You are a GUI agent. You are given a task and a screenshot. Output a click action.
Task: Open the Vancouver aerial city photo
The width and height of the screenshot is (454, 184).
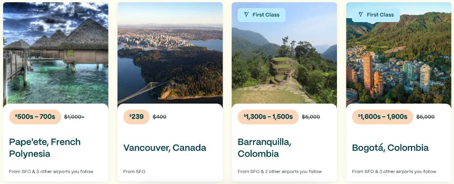170,54
